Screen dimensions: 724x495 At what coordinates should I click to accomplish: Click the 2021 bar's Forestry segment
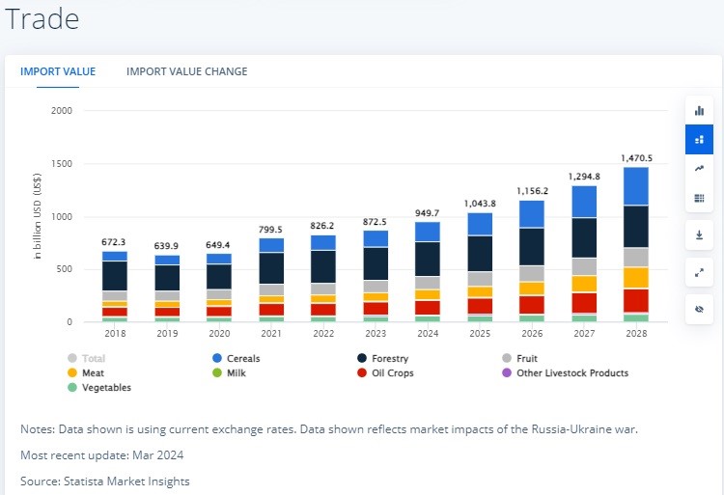271,268
